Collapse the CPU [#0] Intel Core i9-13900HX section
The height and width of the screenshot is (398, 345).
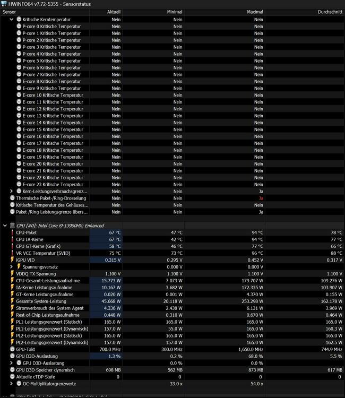coord(5,226)
